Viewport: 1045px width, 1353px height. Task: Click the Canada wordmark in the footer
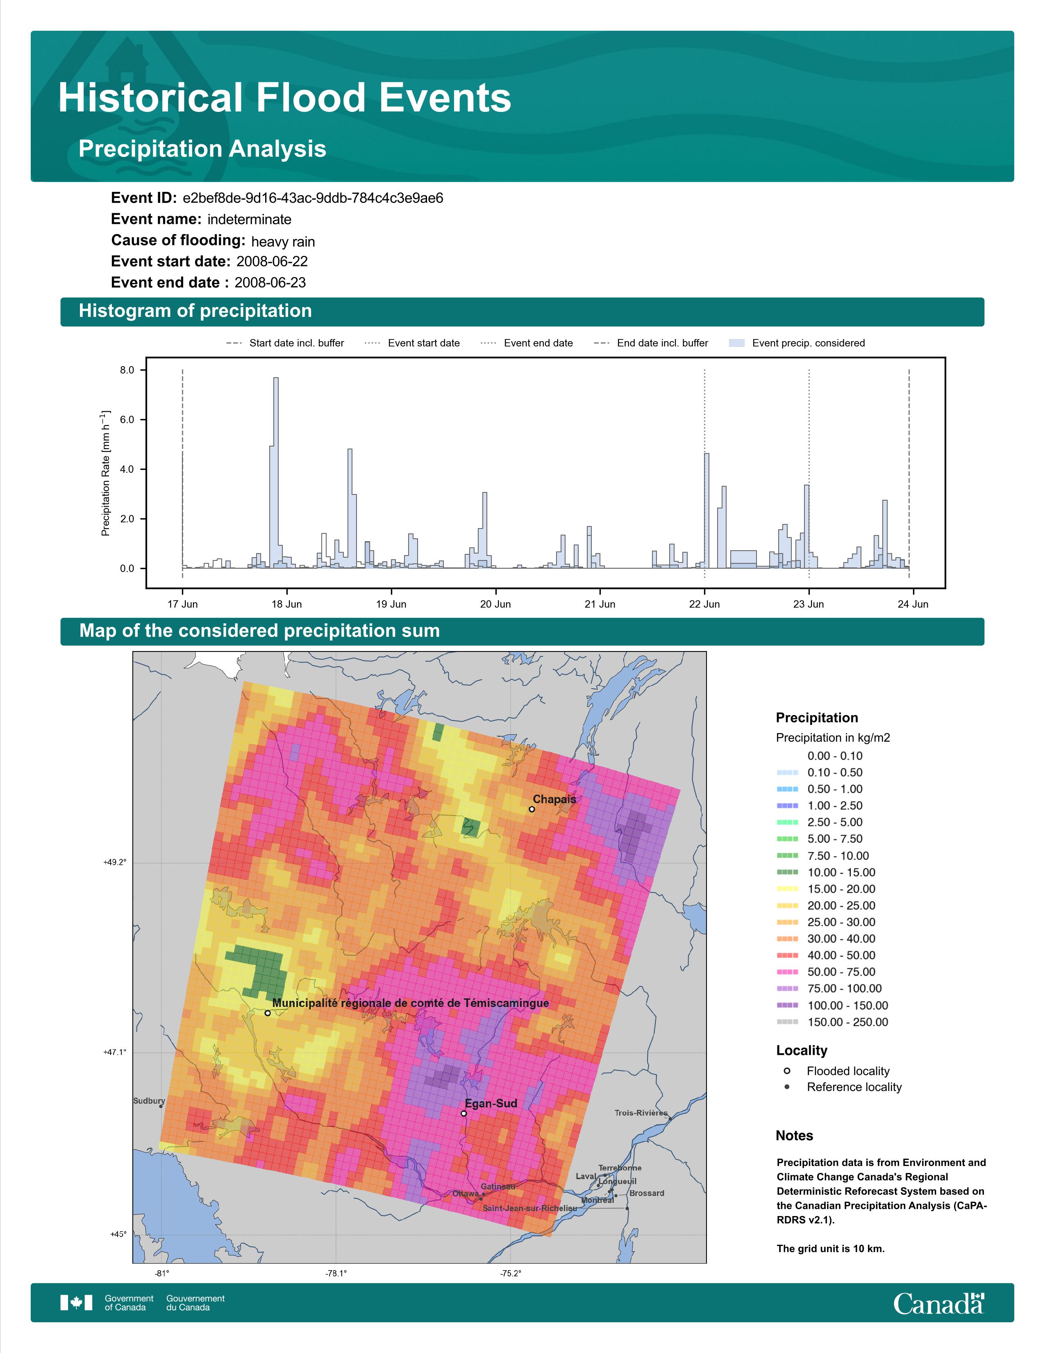click(938, 1303)
